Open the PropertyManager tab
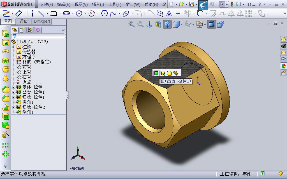This screenshot has width=287, height=179. click(22, 30)
